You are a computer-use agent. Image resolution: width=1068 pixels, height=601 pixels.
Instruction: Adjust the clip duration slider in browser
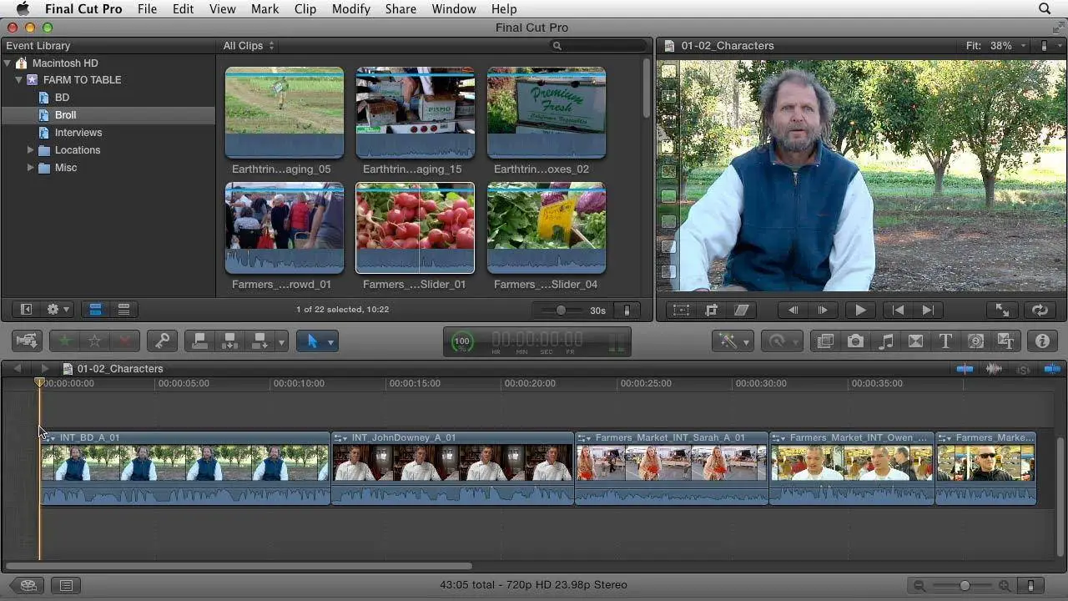coord(561,311)
